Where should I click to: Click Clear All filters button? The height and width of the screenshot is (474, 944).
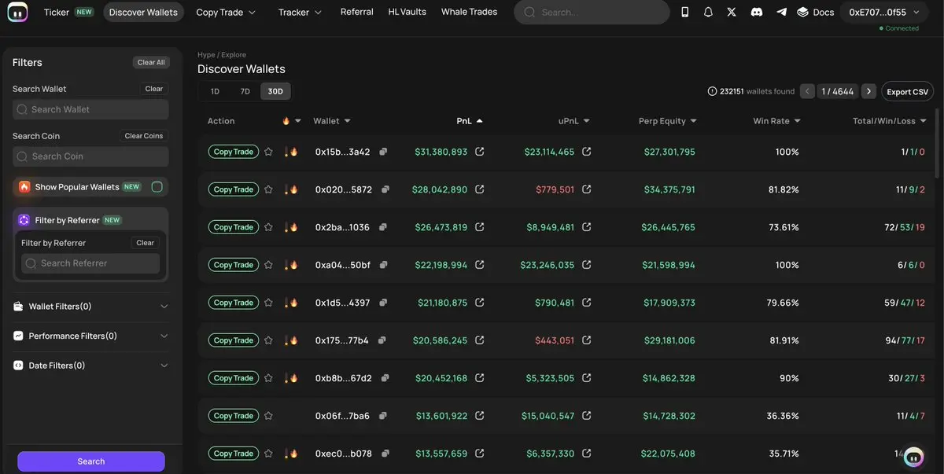151,63
